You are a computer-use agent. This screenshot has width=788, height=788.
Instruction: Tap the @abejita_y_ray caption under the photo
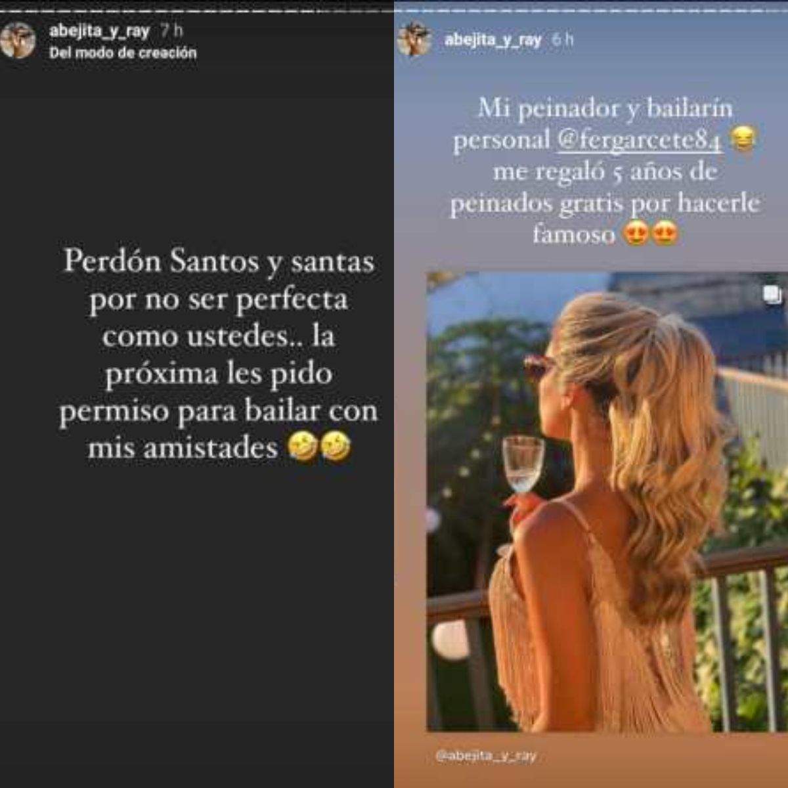tap(486, 756)
